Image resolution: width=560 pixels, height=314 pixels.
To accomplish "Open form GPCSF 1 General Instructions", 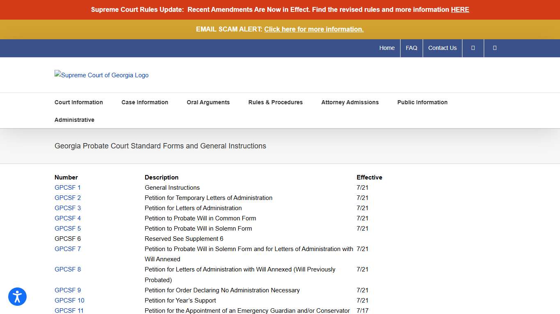I will [x=68, y=188].
